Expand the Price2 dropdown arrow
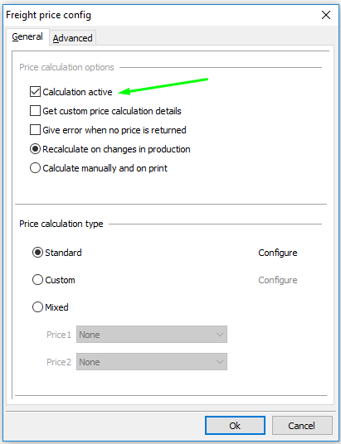The width and height of the screenshot is (341, 444). 220,362
